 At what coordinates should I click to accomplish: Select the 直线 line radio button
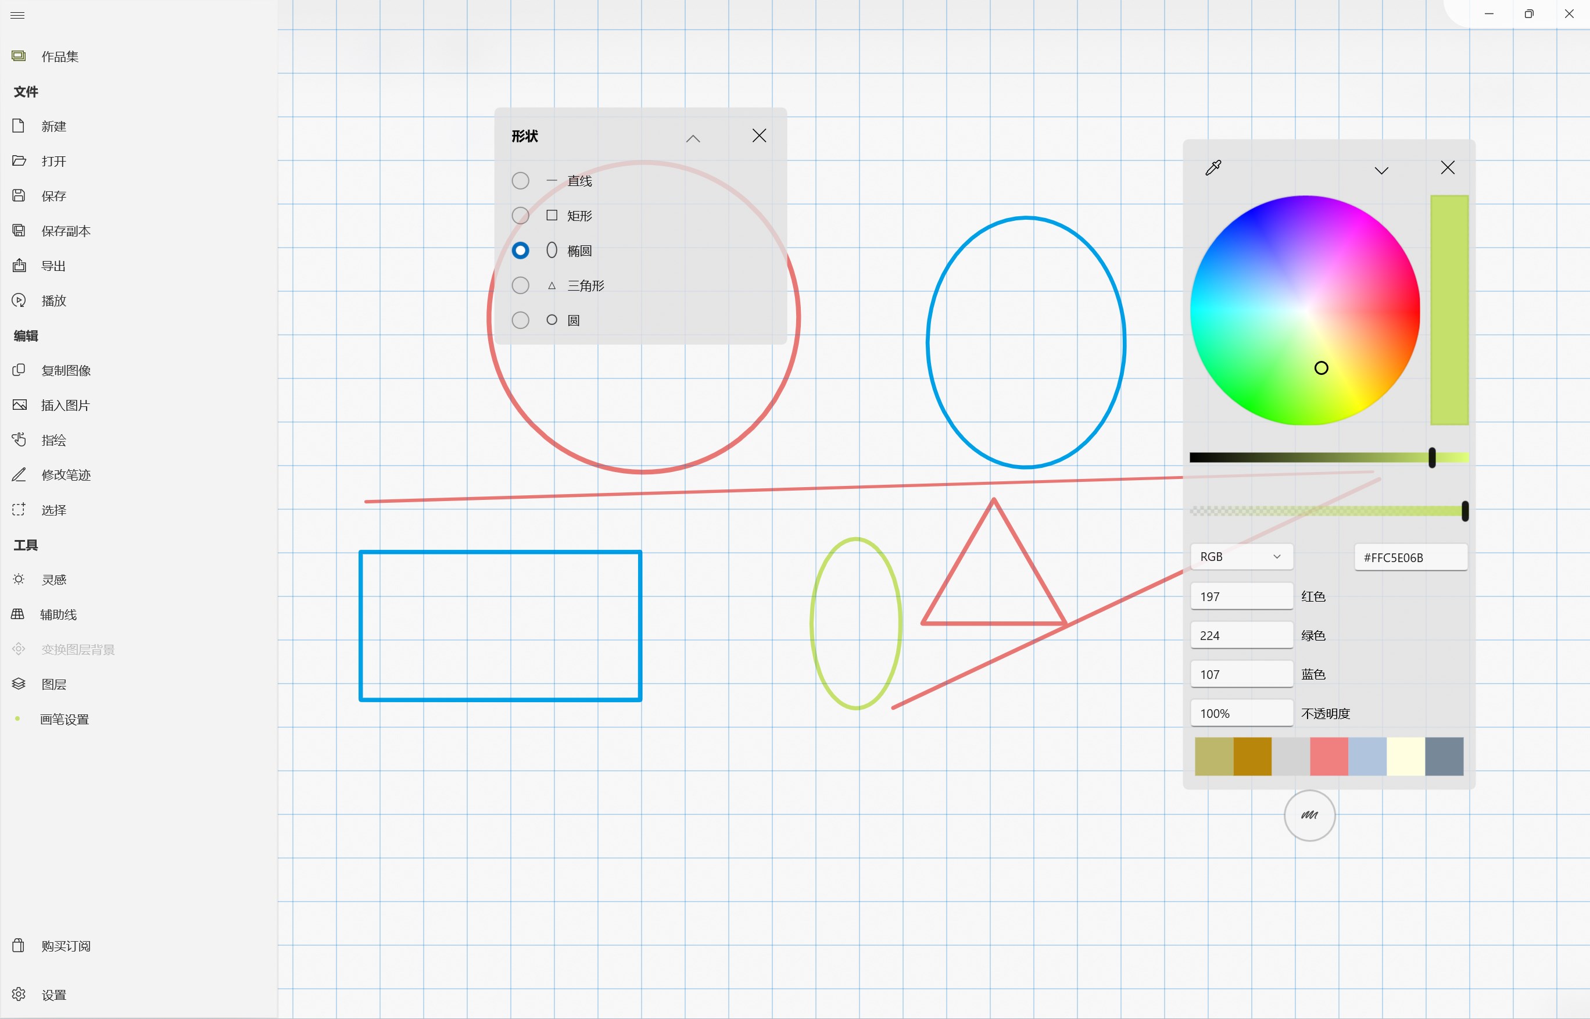pyautogui.click(x=521, y=181)
